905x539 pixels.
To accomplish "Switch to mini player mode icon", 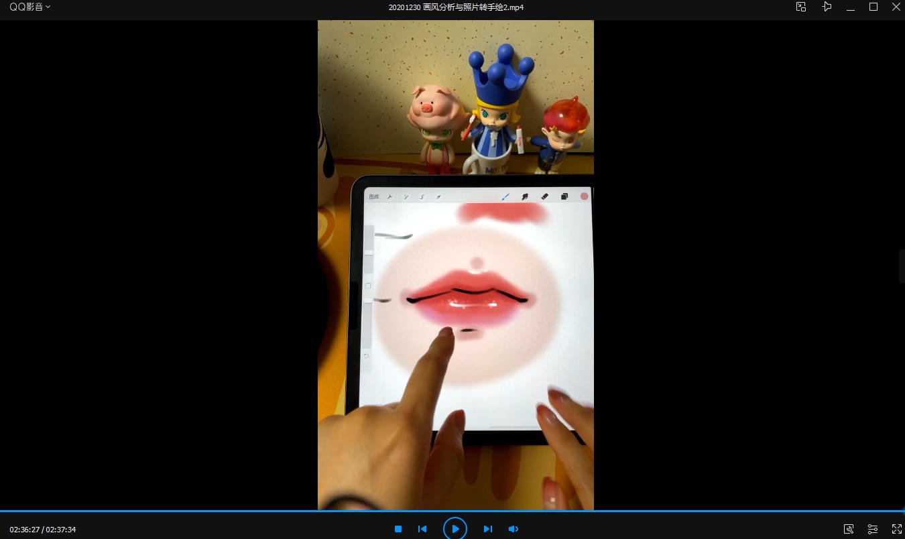I will point(800,7).
